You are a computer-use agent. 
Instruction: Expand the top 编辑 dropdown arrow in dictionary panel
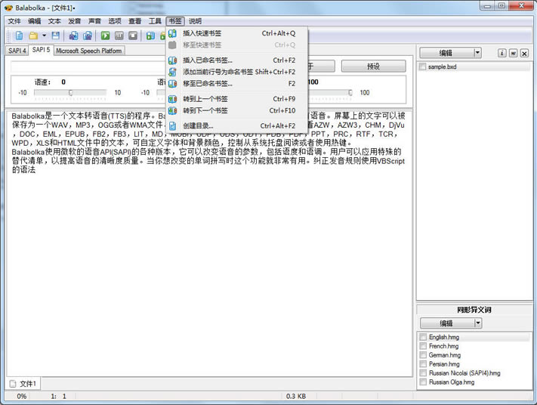pos(477,53)
